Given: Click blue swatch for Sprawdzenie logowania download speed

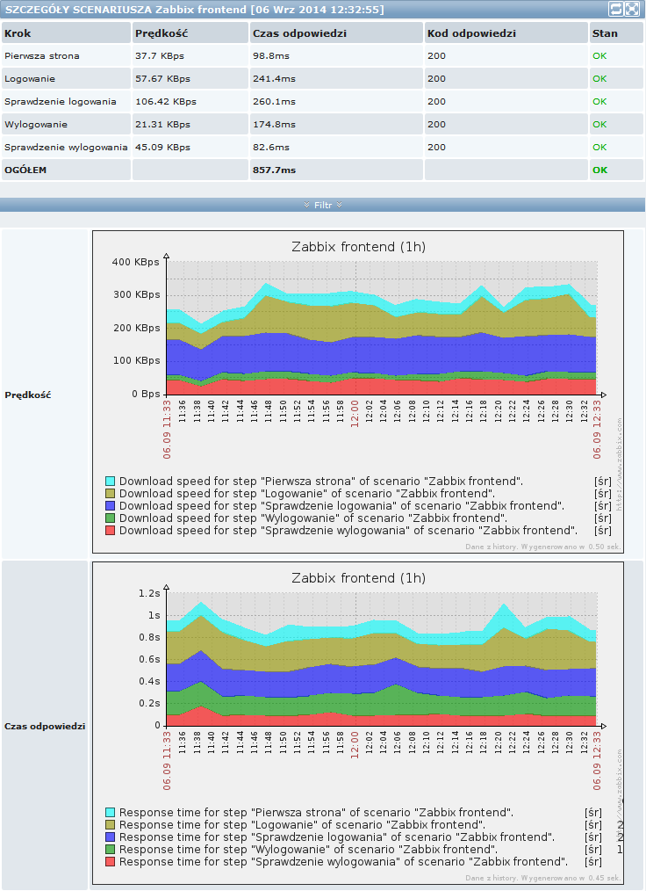Looking at the screenshot, I should coord(110,506).
